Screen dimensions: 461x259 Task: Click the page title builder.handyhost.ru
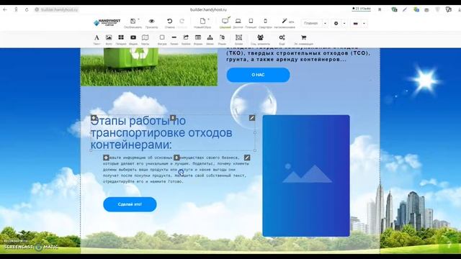208,9
